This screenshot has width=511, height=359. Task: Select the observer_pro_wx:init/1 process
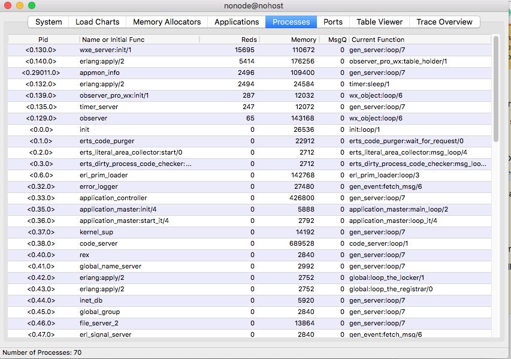[249, 95]
